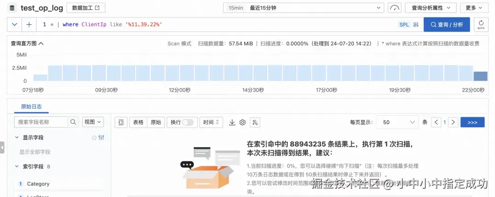This screenshot has width=495, height=197.
Task: Click the SPL mode label
Action: 404,25
